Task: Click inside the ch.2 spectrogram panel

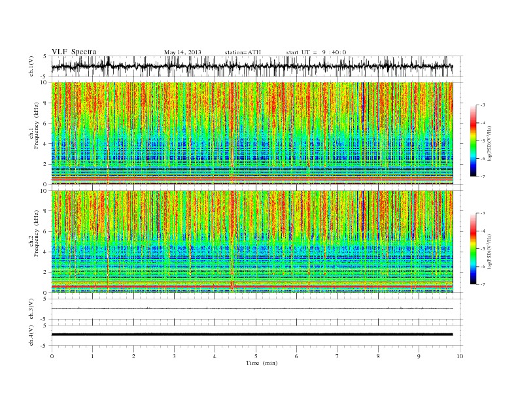Action: click(x=252, y=242)
